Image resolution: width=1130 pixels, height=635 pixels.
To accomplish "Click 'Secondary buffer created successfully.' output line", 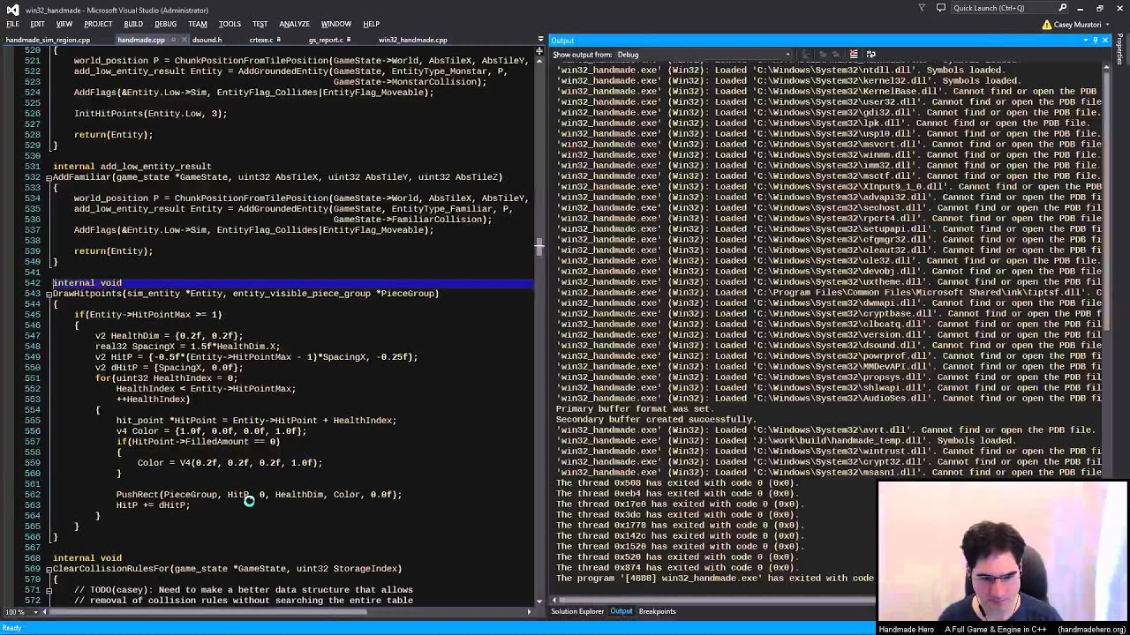I will pyautogui.click(x=656, y=420).
